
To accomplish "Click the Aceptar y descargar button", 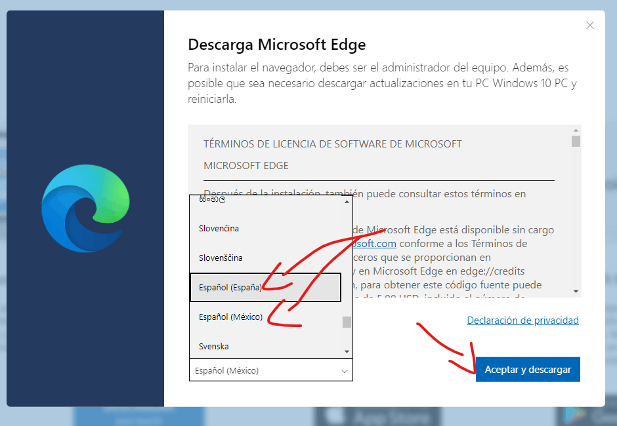I will 528,370.
